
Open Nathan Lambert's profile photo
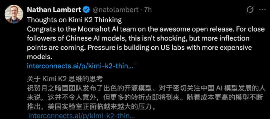coord(13,15)
